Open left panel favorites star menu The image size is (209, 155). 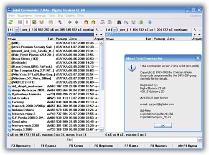coord(97,34)
